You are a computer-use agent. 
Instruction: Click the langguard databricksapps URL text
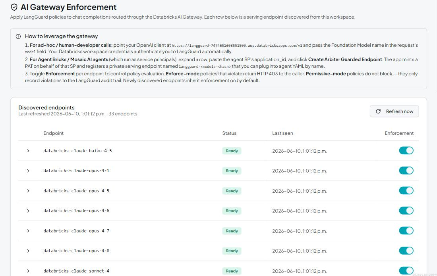point(237,45)
